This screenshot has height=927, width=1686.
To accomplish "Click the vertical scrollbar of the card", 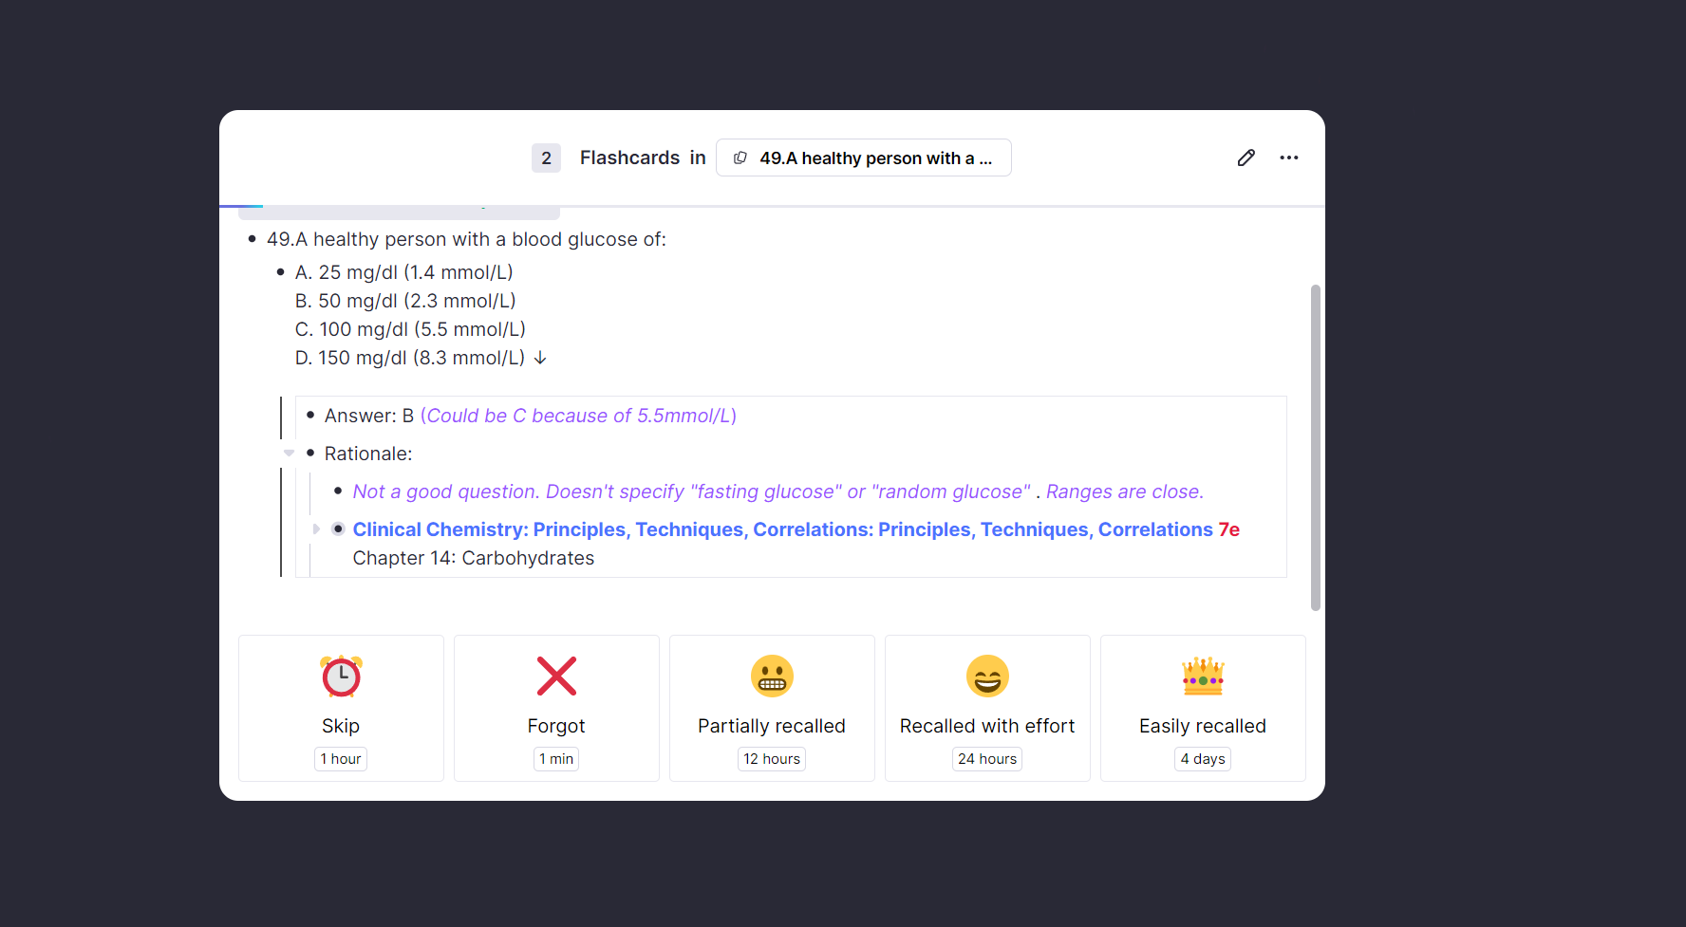I will tap(1315, 448).
